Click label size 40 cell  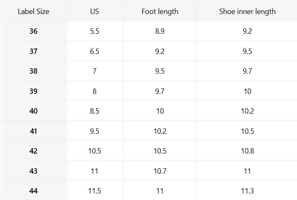tap(33, 111)
